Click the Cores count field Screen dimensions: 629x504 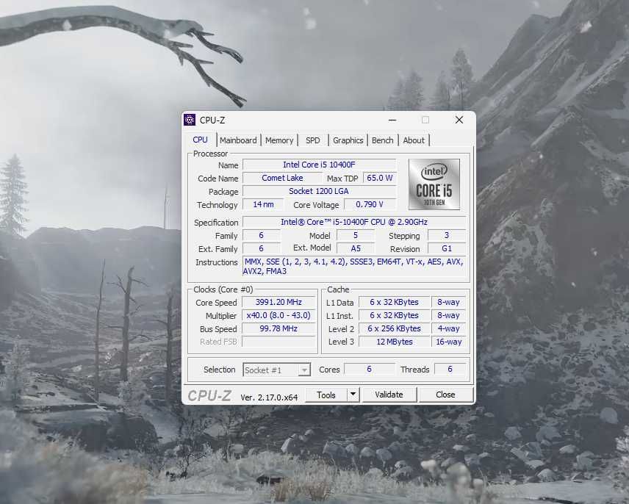(x=369, y=370)
